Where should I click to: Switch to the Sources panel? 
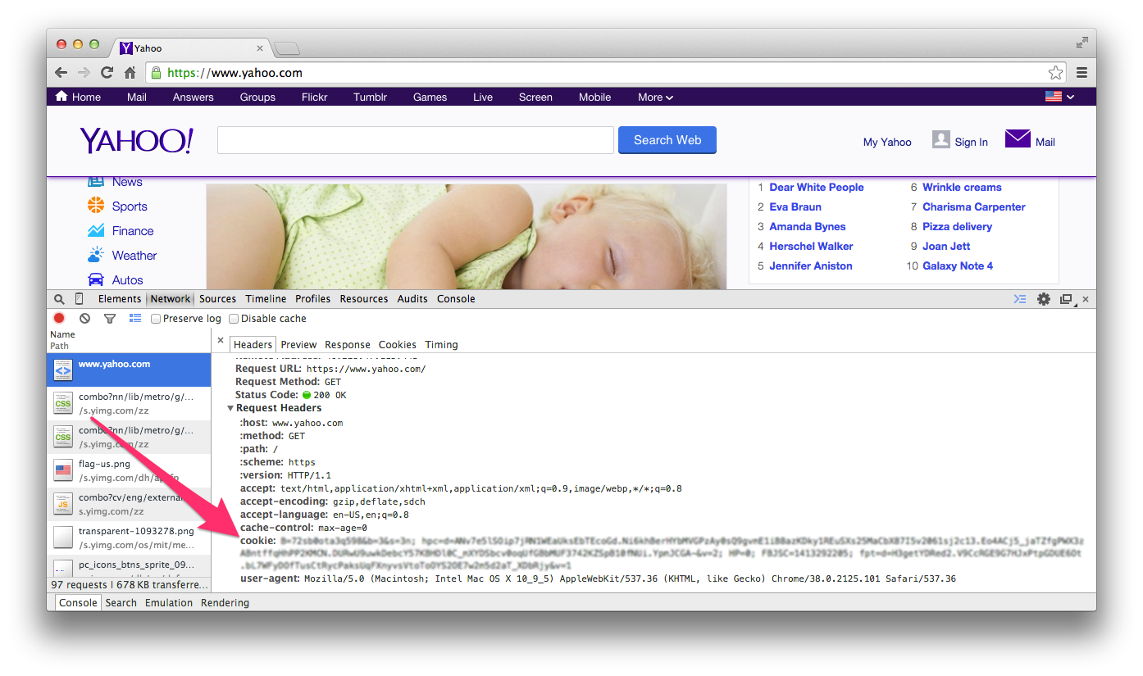tap(217, 299)
